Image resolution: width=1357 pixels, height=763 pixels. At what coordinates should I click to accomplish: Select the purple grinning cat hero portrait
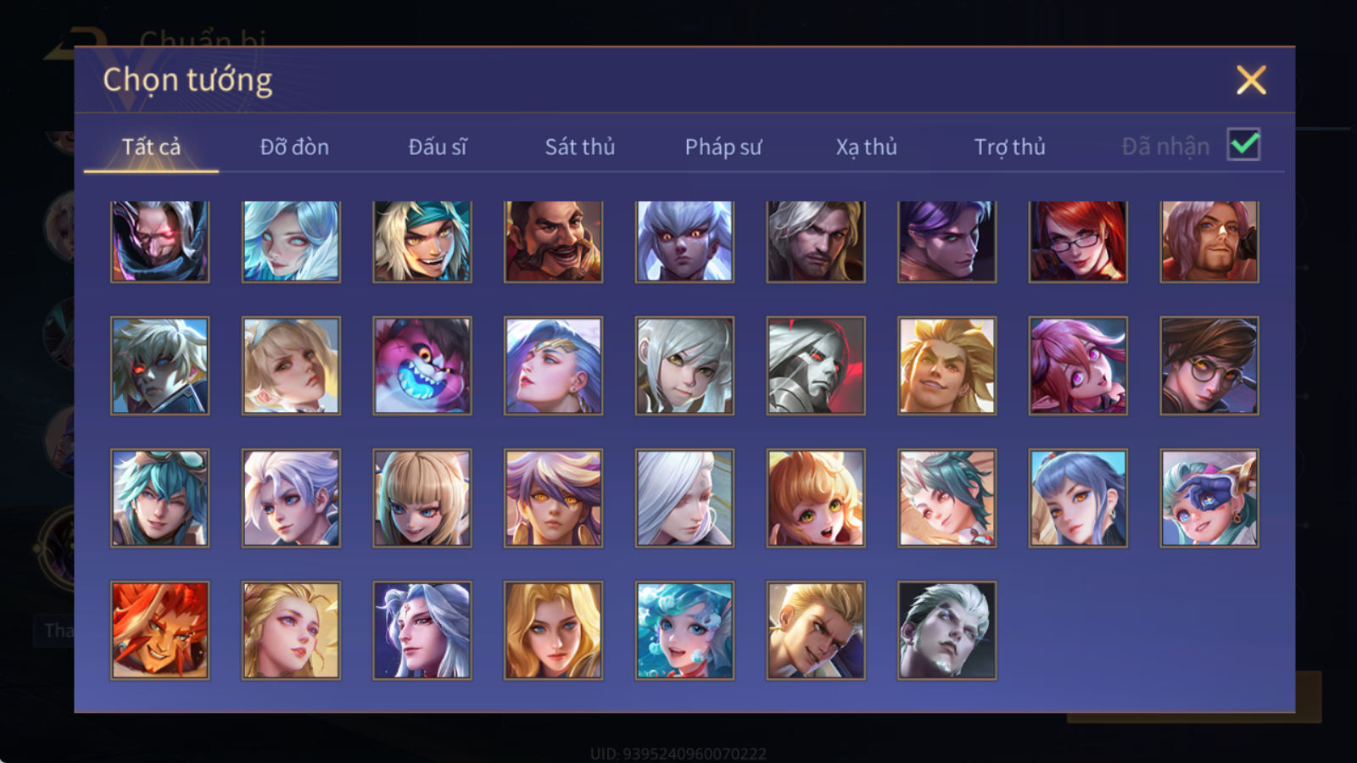(x=422, y=365)
